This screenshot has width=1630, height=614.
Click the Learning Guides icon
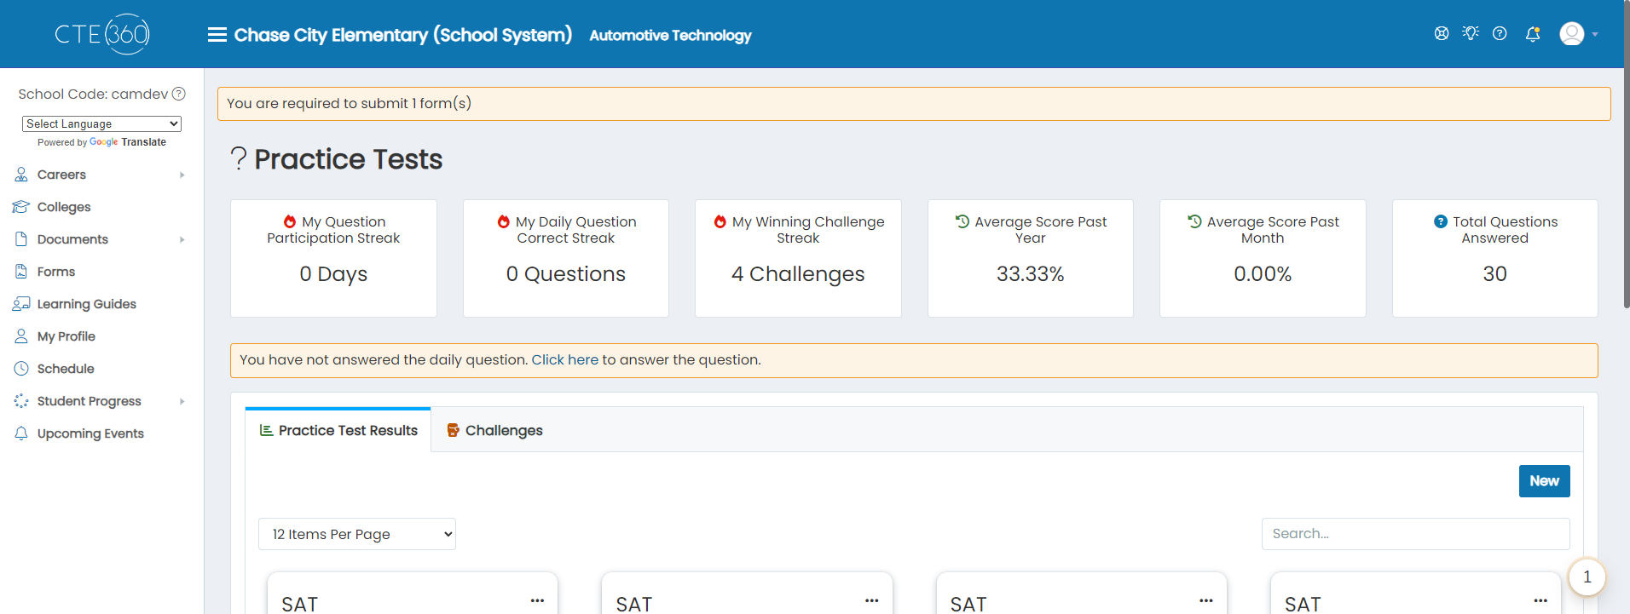[x=21, y=304]
